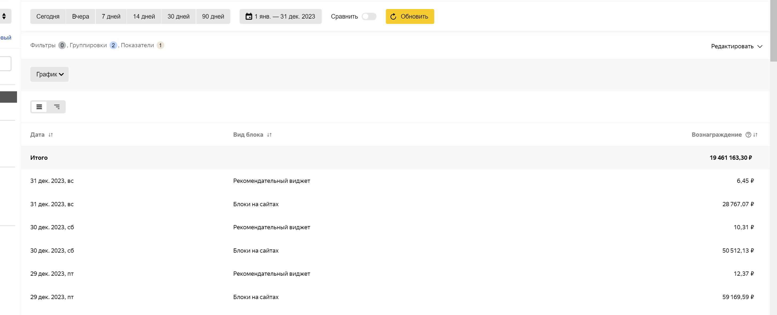Click Блоки на сайтах in 30 дек. row
The height and width of the screenshot is (315, 777).
coord(256,250)
